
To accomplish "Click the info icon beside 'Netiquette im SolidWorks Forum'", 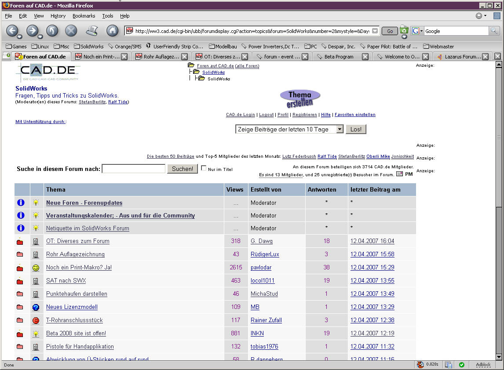I will 21,228.
